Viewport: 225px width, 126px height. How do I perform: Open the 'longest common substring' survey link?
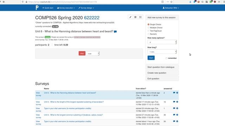pos(73,115)
